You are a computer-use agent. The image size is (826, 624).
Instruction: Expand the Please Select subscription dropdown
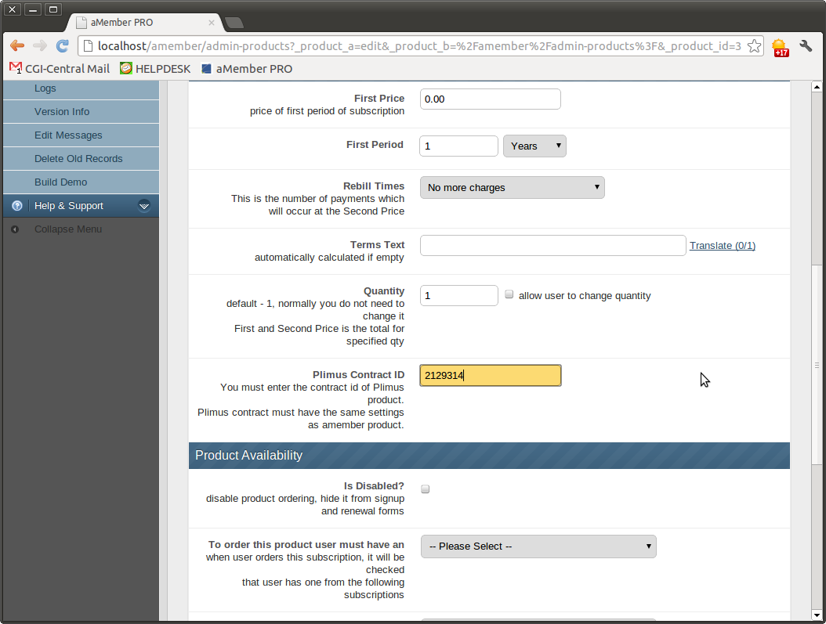coord(538,546)
